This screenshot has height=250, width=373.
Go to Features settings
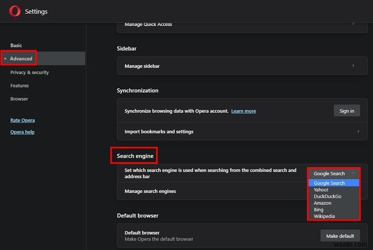(20, 86)
